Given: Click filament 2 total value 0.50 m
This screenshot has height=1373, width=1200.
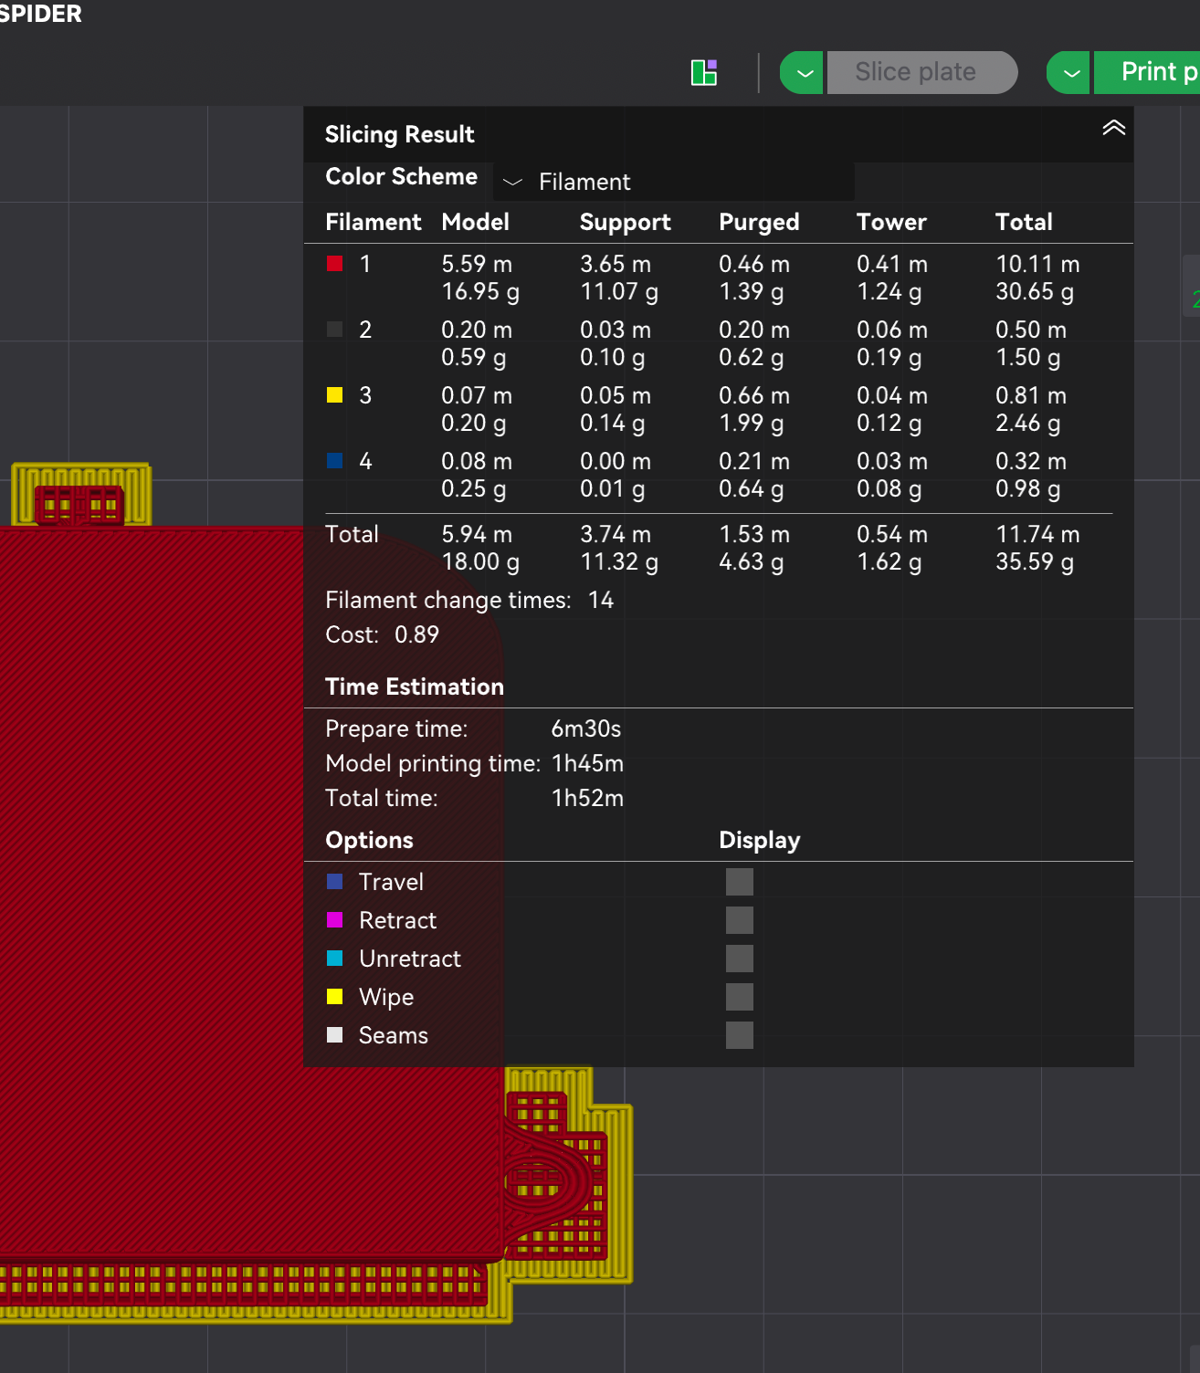Looking at the screenshot, I should [x=1031, y=330].
